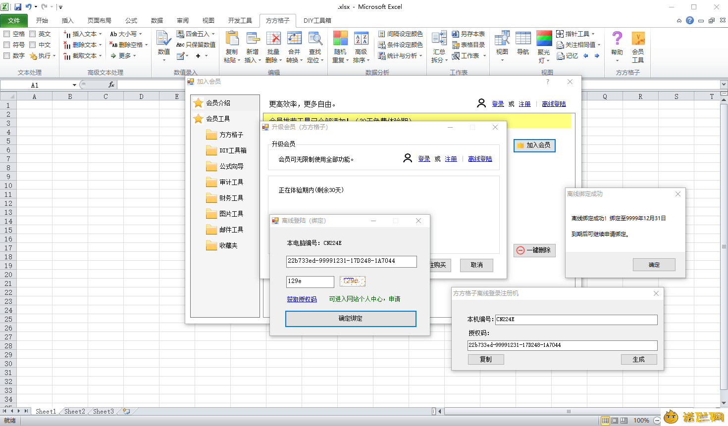The width and height of the screenshot is (728, 426).
Task: Click the Undo icon in quick access toolbar
Action: pyautogui.click(x=28, y=7)
